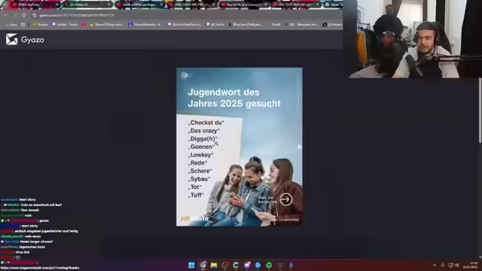Click the langenscheidt.com link in chat
Screen dimensions: 482x271
tap(40, 268)
